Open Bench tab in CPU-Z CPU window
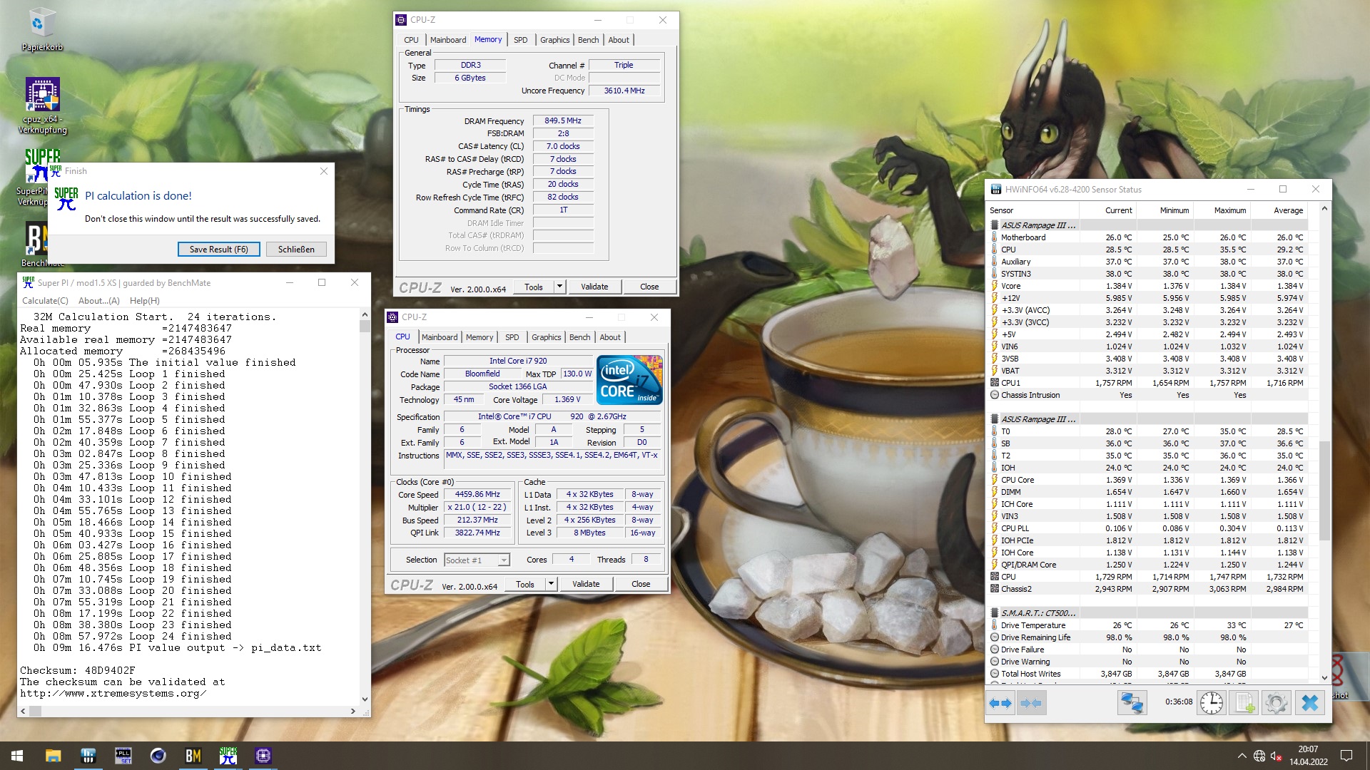Screen dimensions: 1370x770 (579, 337)
